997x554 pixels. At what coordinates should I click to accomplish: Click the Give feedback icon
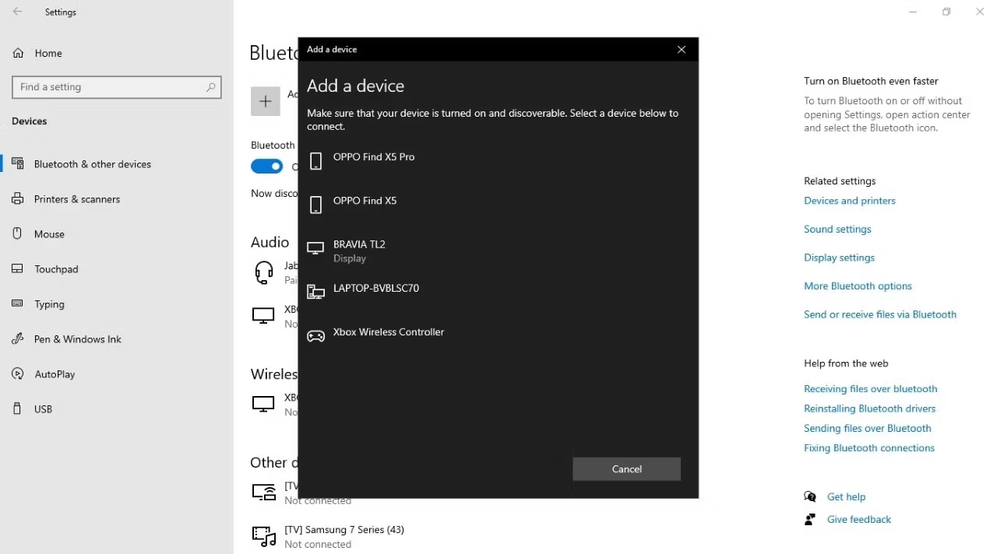[x=810, y=519]
